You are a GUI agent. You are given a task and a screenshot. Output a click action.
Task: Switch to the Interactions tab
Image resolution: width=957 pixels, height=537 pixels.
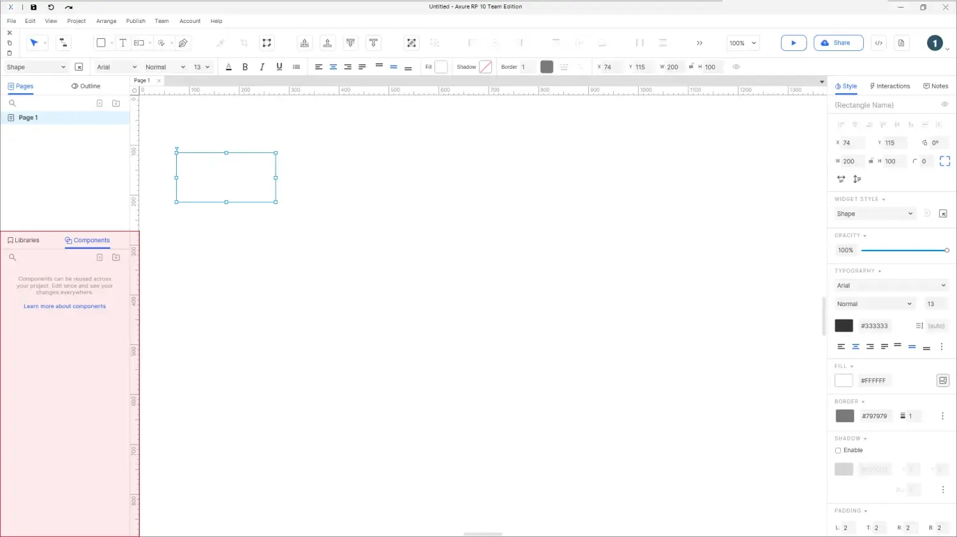889,86
